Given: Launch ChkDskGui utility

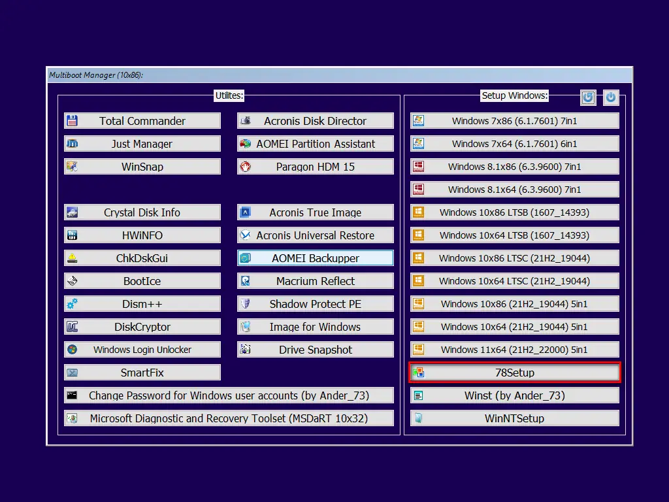Looking at the screenshot, I should click(x=142, y=258).
